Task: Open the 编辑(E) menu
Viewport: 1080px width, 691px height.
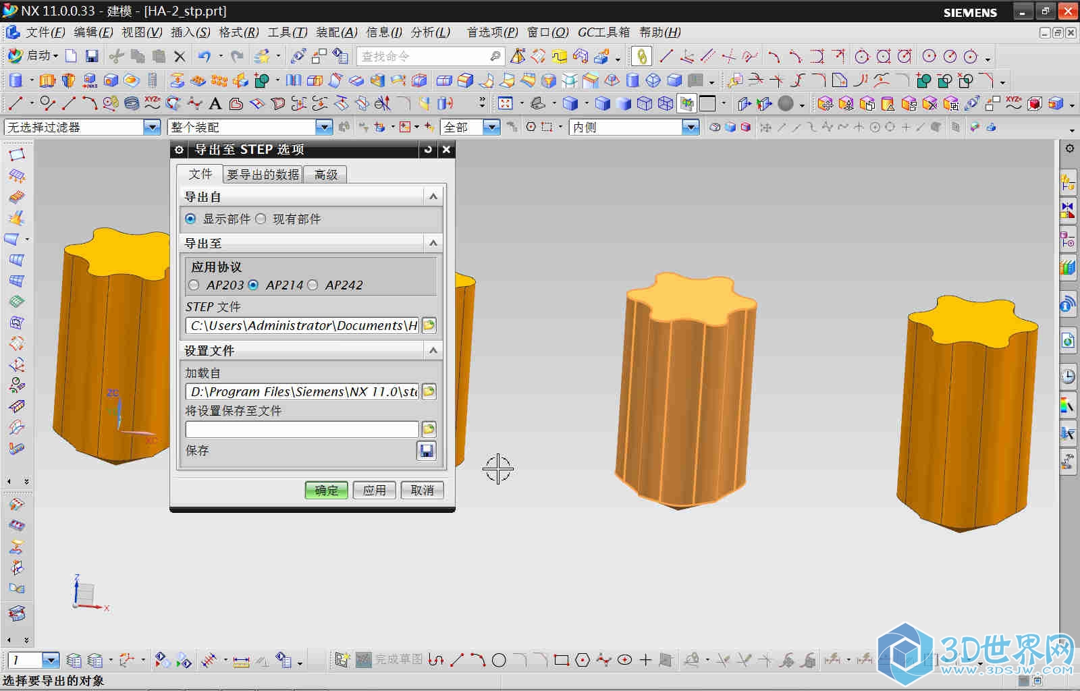Action: 93,32
